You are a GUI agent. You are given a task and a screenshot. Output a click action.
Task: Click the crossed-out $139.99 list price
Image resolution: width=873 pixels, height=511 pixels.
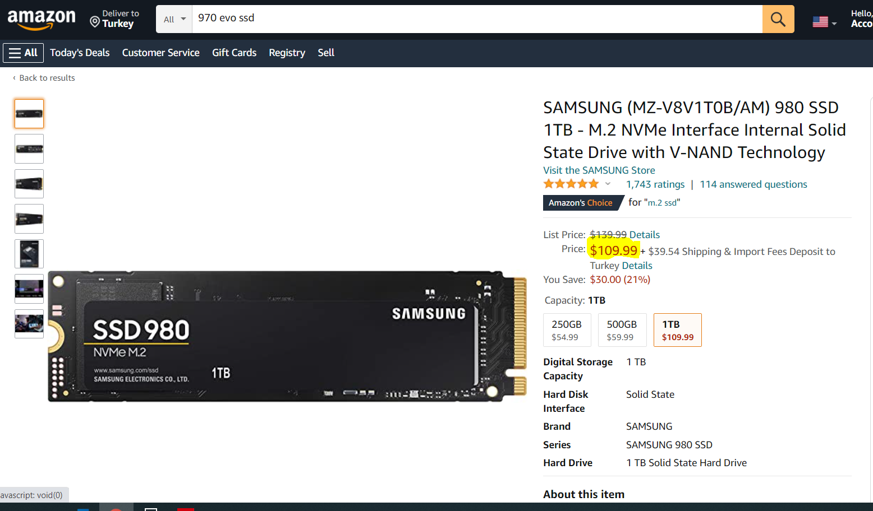pyautogui.click(x=608, y=235)
